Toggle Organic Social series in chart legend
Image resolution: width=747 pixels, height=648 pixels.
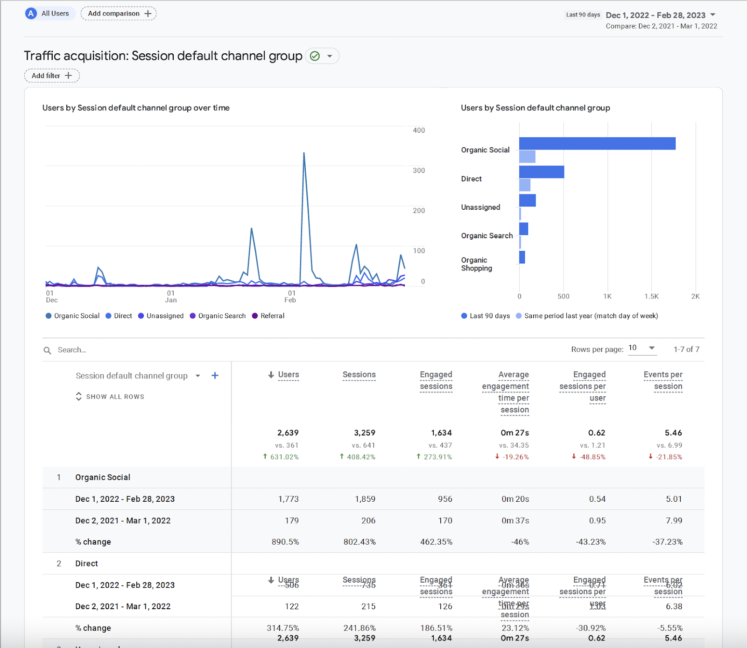point(72,316)
